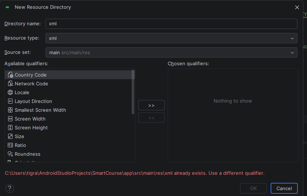
Task: Click the Country Code qualifier icon
Action: pyautogui.click(x=10, y=75)
